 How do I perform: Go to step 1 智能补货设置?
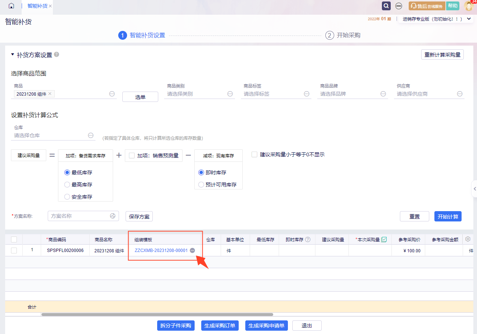point(142,35)
